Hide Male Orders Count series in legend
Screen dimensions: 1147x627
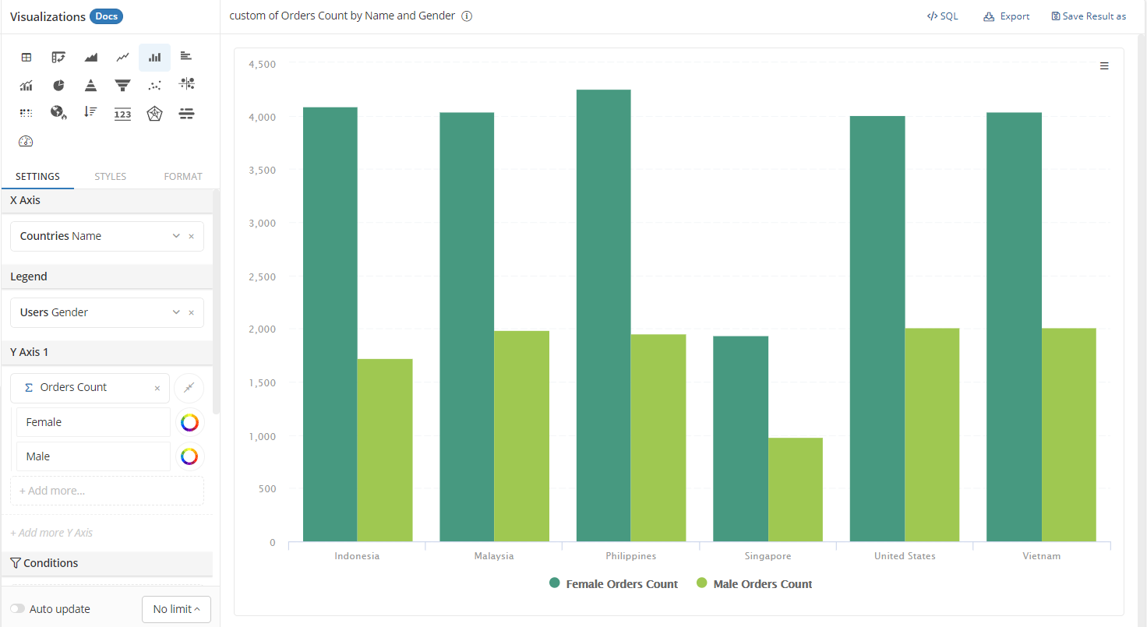[x=754, y=584]
